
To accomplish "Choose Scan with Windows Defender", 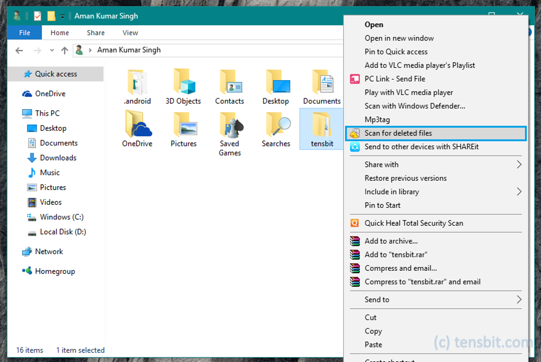I will (x=415, y=106).
